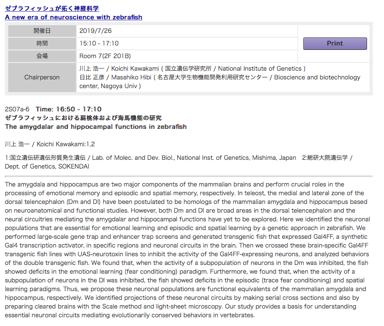Click the horizontal divider above the abstract

tap(188, 176)
